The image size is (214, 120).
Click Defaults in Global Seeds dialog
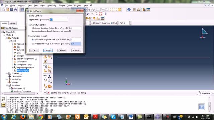coord(62,50)
